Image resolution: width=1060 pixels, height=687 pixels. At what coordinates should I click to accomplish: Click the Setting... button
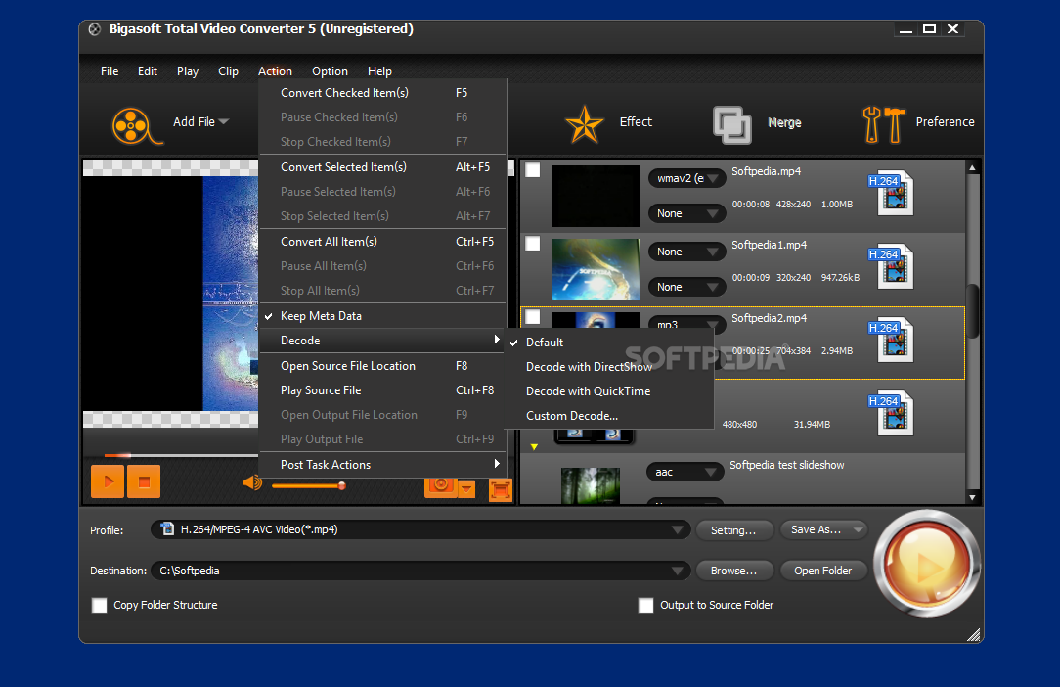click(733, 530)
